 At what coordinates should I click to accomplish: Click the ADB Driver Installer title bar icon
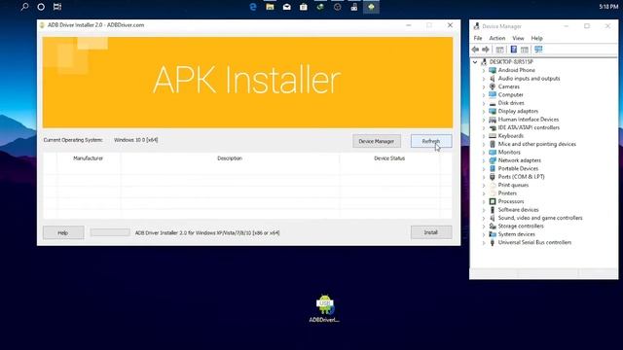[42, 25]
